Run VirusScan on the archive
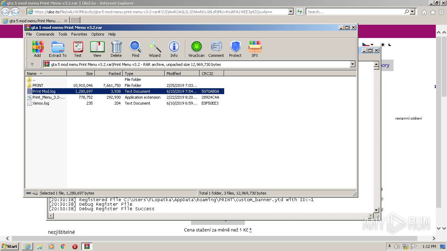 coord(196,49)
